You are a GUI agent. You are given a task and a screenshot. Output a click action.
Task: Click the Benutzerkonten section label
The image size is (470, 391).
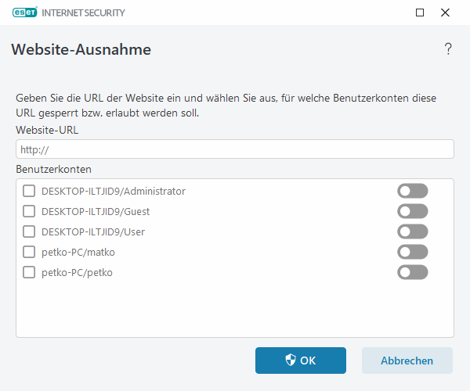pos(53,169)
